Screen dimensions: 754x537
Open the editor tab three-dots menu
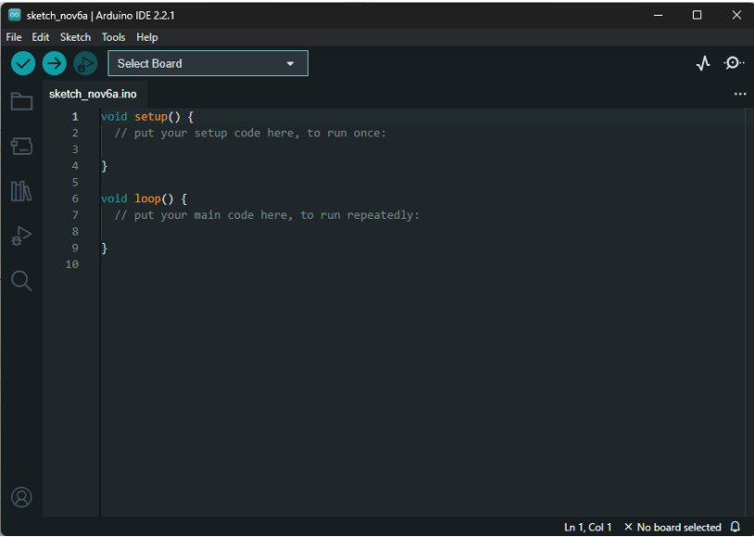point(740,94)
